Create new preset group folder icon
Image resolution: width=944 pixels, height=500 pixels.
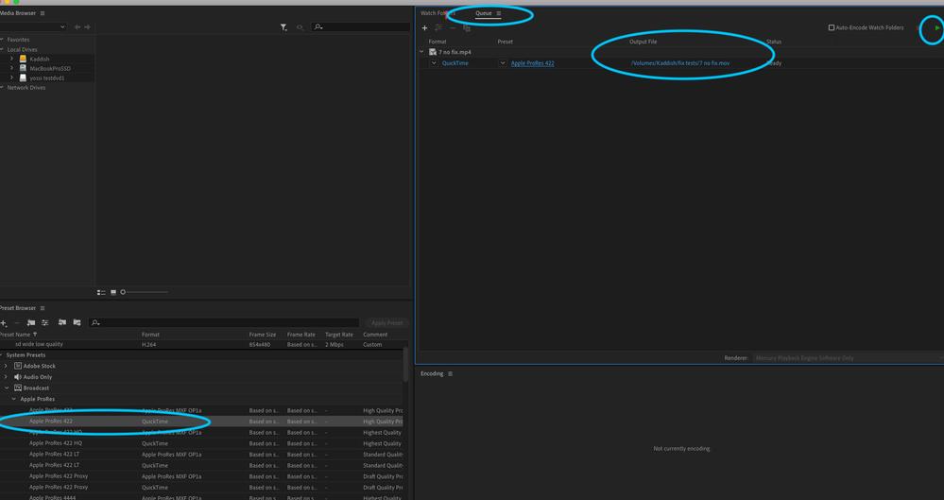pyautogui.click(x=30, y=323)
